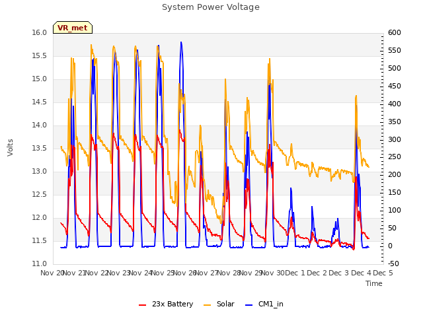Image resolution: width=423 pixels, height=317 pixels.
Task: Click the 11.0 left axis tick label
Action: (x=40, y=264)
